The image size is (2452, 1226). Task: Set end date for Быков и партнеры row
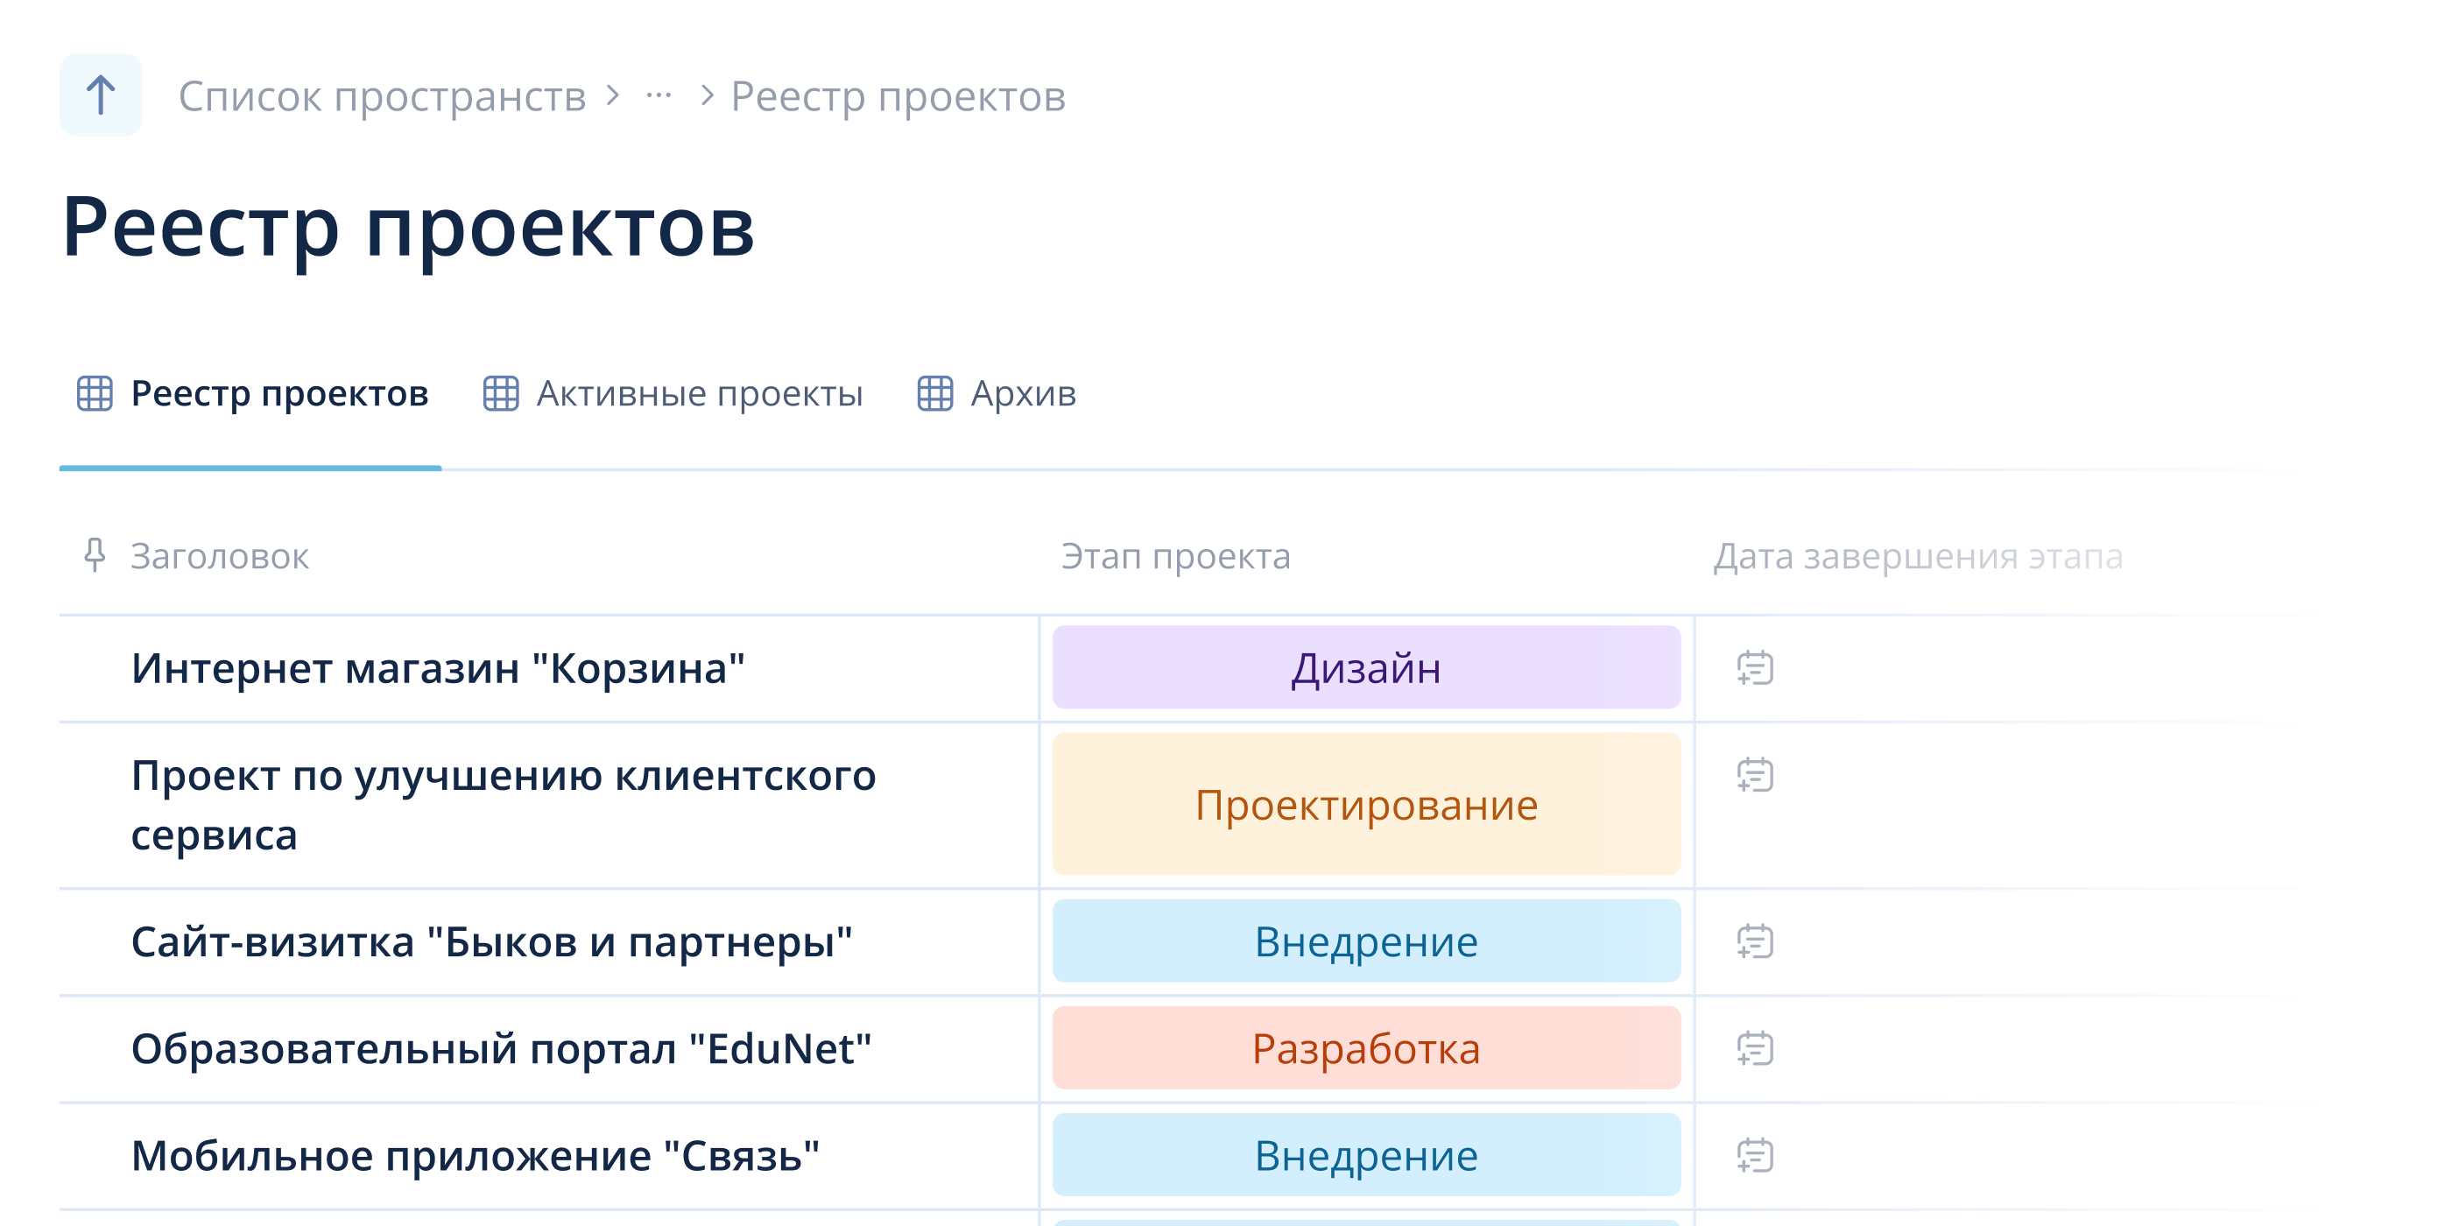[x=1754, y=941]
